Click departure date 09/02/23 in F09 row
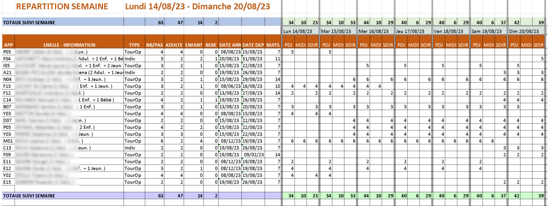The width and height of the screenshot is (548, 206). pyautogui.click(x=253, y=155)
